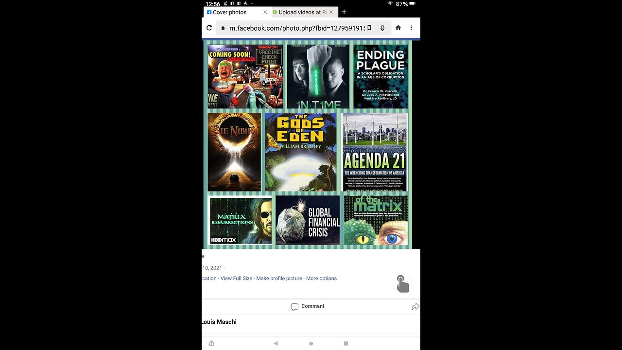The width and height of the screenshot is (622, 350).
Task: Click the Vaccine Checkpoint image
Action: click(x=245, y=76)
